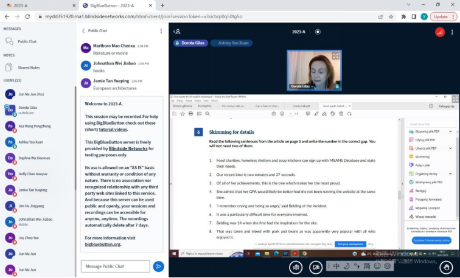Follow the bigbluebutton.org link

[103, 244]
